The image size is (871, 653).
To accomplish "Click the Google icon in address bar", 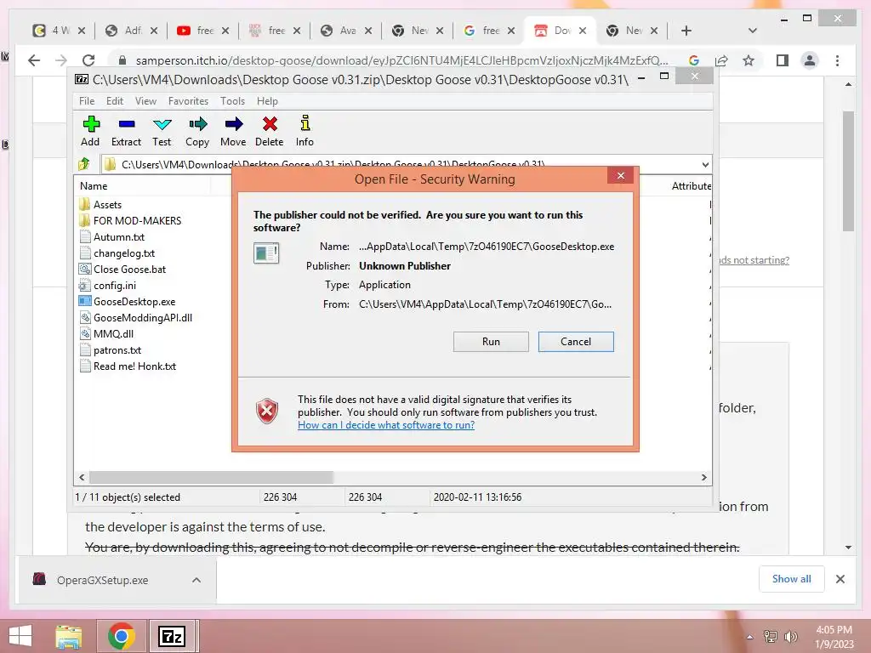I will coord(694,60).
